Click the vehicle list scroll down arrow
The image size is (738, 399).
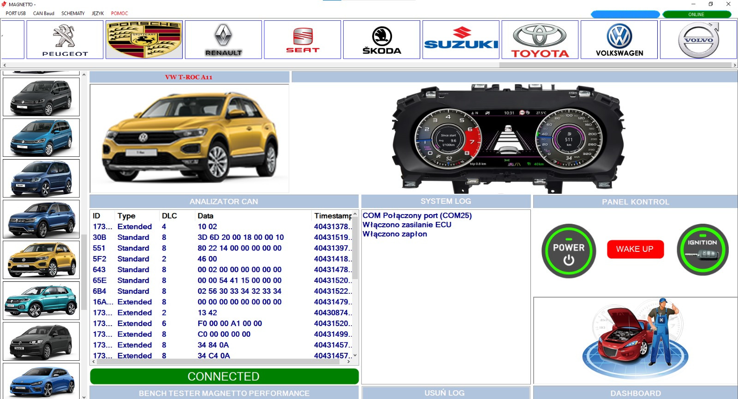[x=84, y=396]
